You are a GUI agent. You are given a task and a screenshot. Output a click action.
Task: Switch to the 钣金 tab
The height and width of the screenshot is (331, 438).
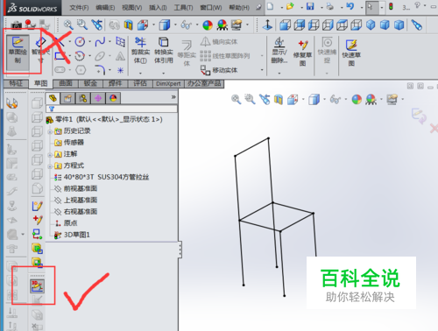point(90,83)
